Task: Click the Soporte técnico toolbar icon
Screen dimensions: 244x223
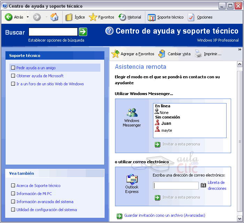Action: point(152,17)
